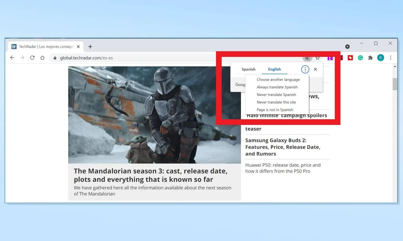
Task: Open Chrome's three-dot main menu
Action: [391, 58]
